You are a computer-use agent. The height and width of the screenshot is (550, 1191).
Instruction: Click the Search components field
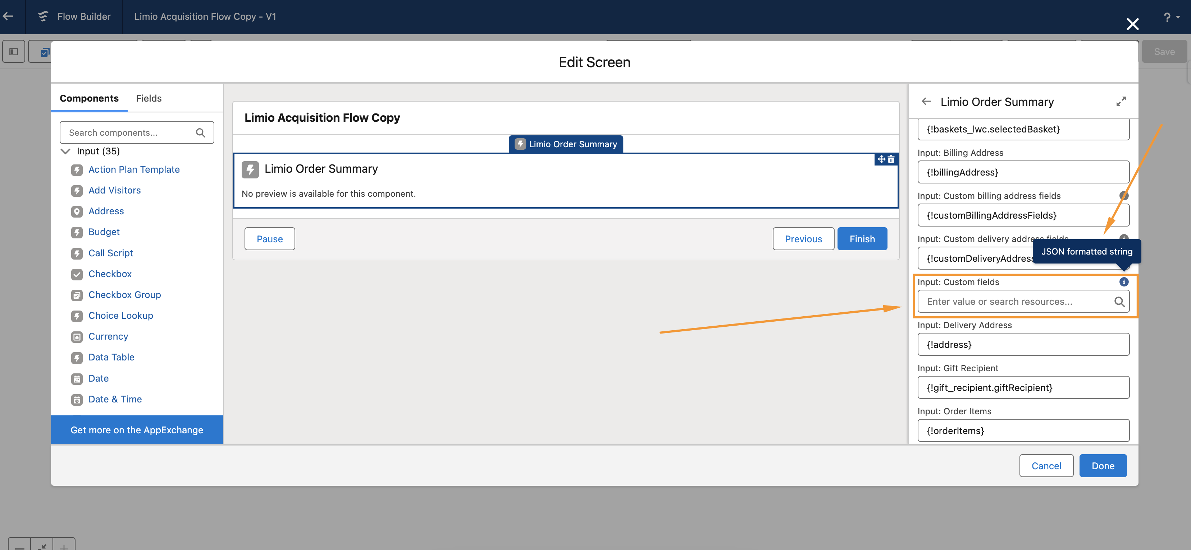[137, 132]
